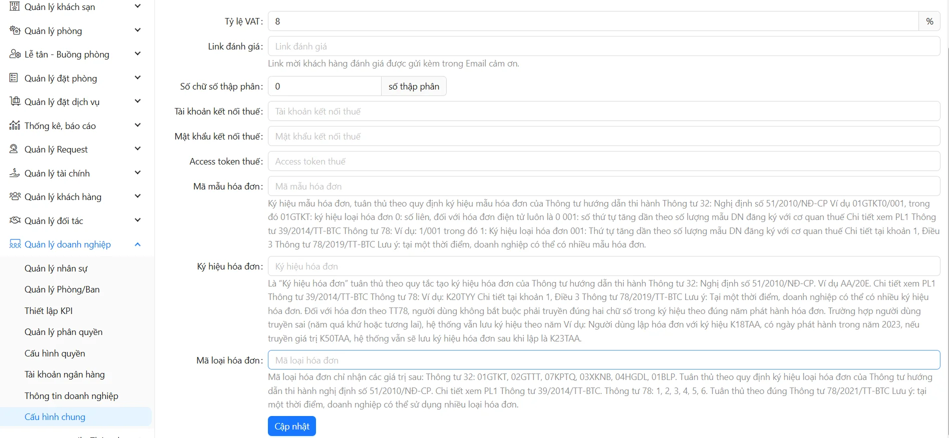
Task: Click the service booking cart icon
Action: pyautogui.click(x=15, y=101)
